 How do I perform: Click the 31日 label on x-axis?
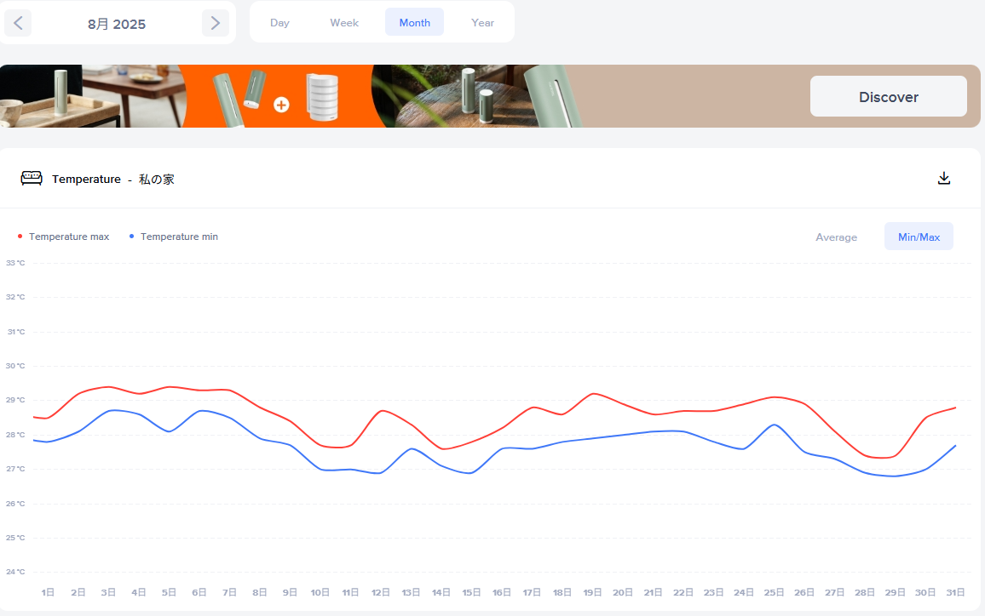pyautogui.click(x=955, y=592)
